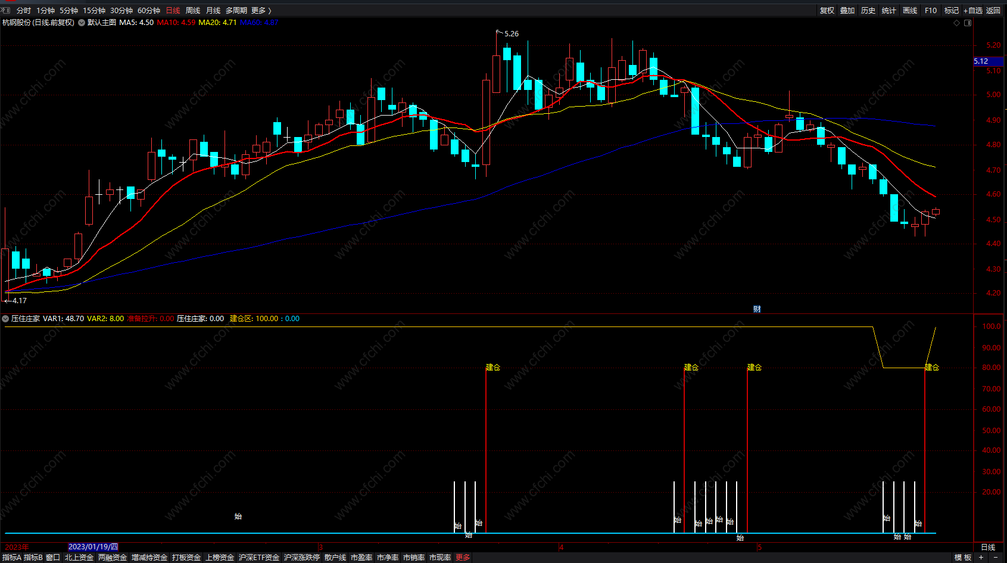
Task: Switch to the 月线 monthly chart
Action: click(213, 11)
